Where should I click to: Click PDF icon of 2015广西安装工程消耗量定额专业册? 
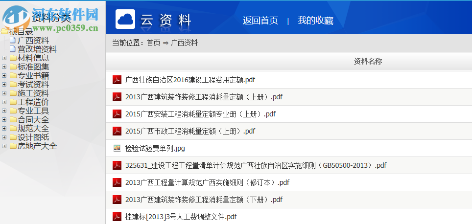click(117, 114)
